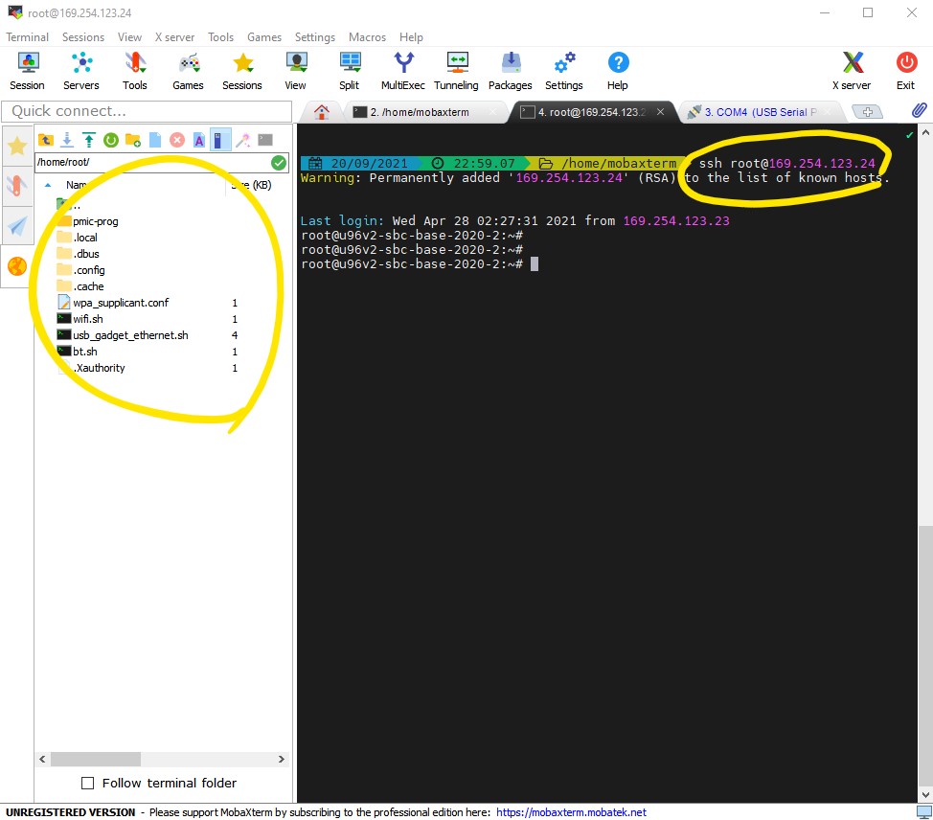Open the Help menu

pyautogui.click(x=411, y=37)
